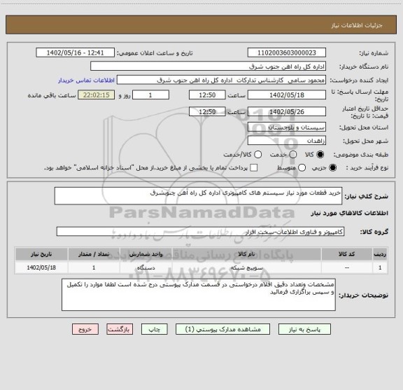The width and height of the screenshot is (403, 390).
Task: Select the کالا radio button
Action: 320,155
